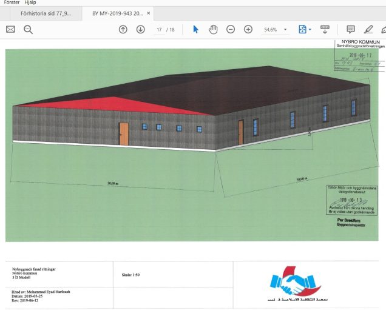This screenshot has width=386, height=310.
Task: Click the email envelope icon
Action: 10,29
